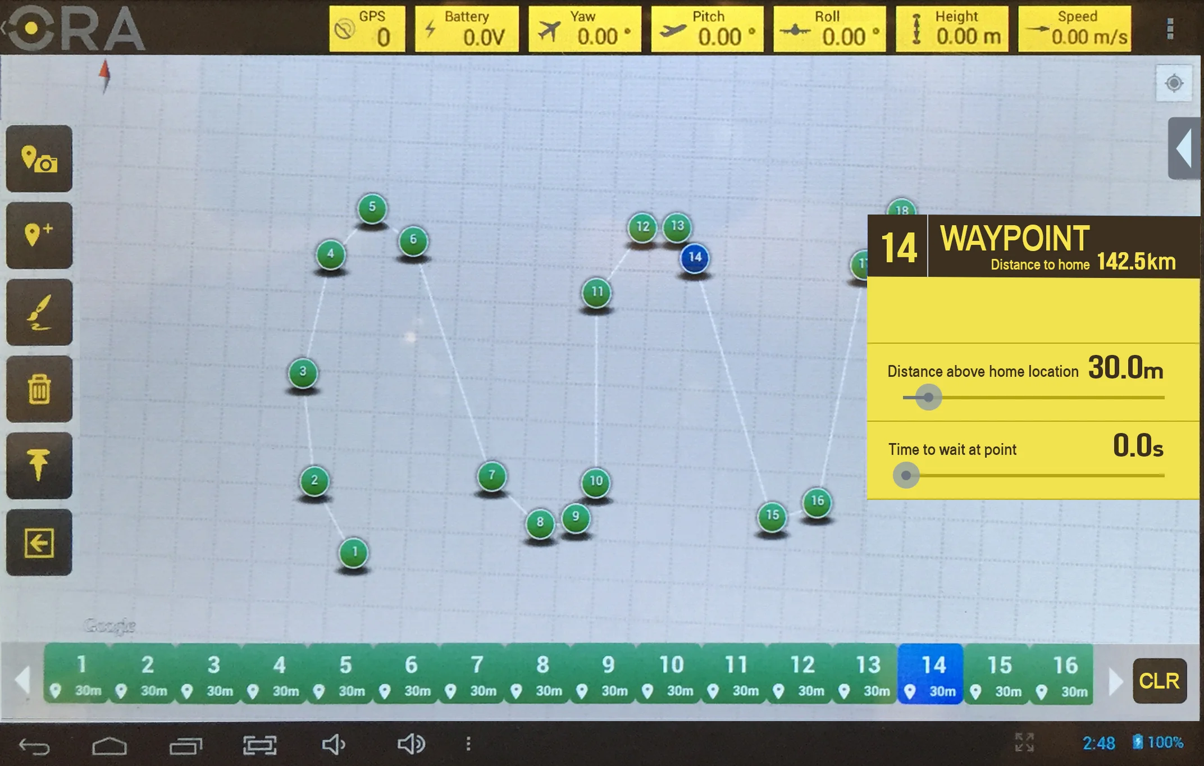The image size is (1204, 766).
Task: Tap the Android home button
Action: pos(110,746)
